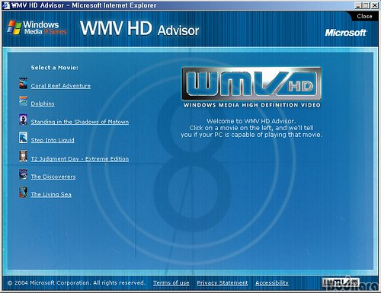Click the 'Select a Movie:' label
Viewport: 381px width, 293px height.
(x=55, y=68)
